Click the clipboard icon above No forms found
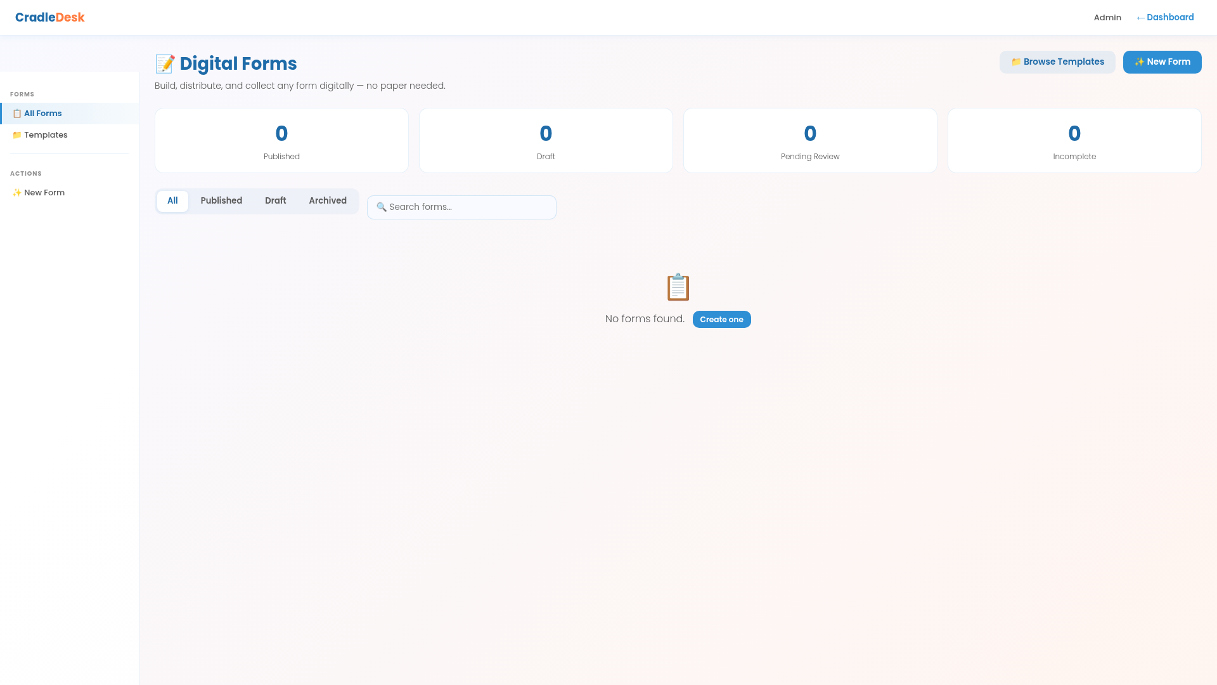This screenshot has height=685, width=1217. pos(678,287)
